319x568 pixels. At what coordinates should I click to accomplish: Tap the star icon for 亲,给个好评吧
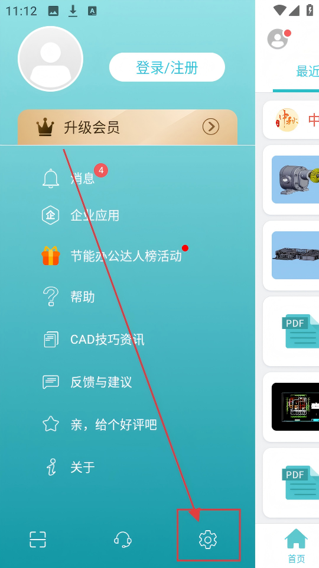click(x=51, y=424)
